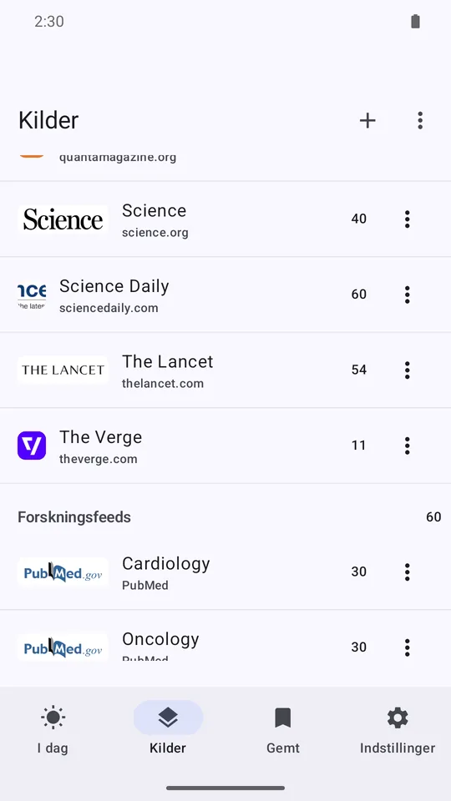This screenshot has height=801, width=451.
Task: Open the Gemt bookmarks tab
Action: point(283,729)
